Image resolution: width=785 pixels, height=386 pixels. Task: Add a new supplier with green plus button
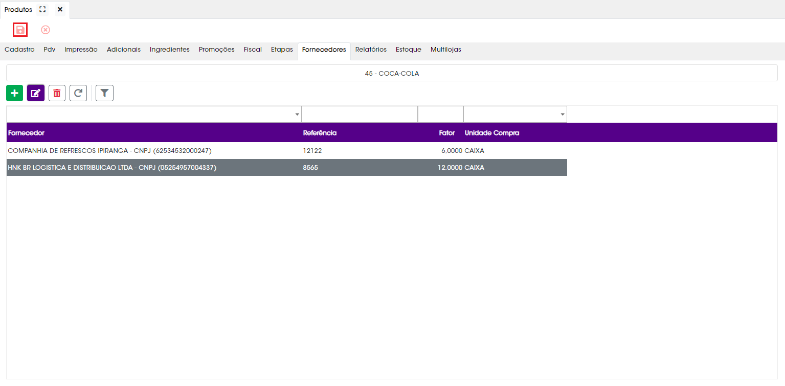tap(15, 93)
